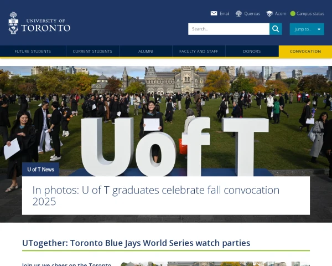Expand the Jump to dropdown

(307, 29)
